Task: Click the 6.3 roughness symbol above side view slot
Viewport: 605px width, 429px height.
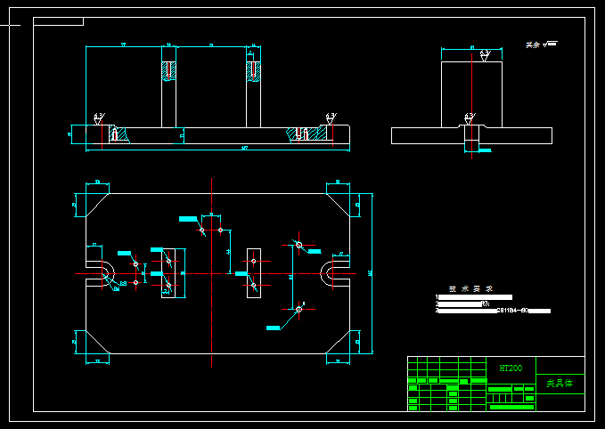Action: pyautogui.click(x=470, y=118)
